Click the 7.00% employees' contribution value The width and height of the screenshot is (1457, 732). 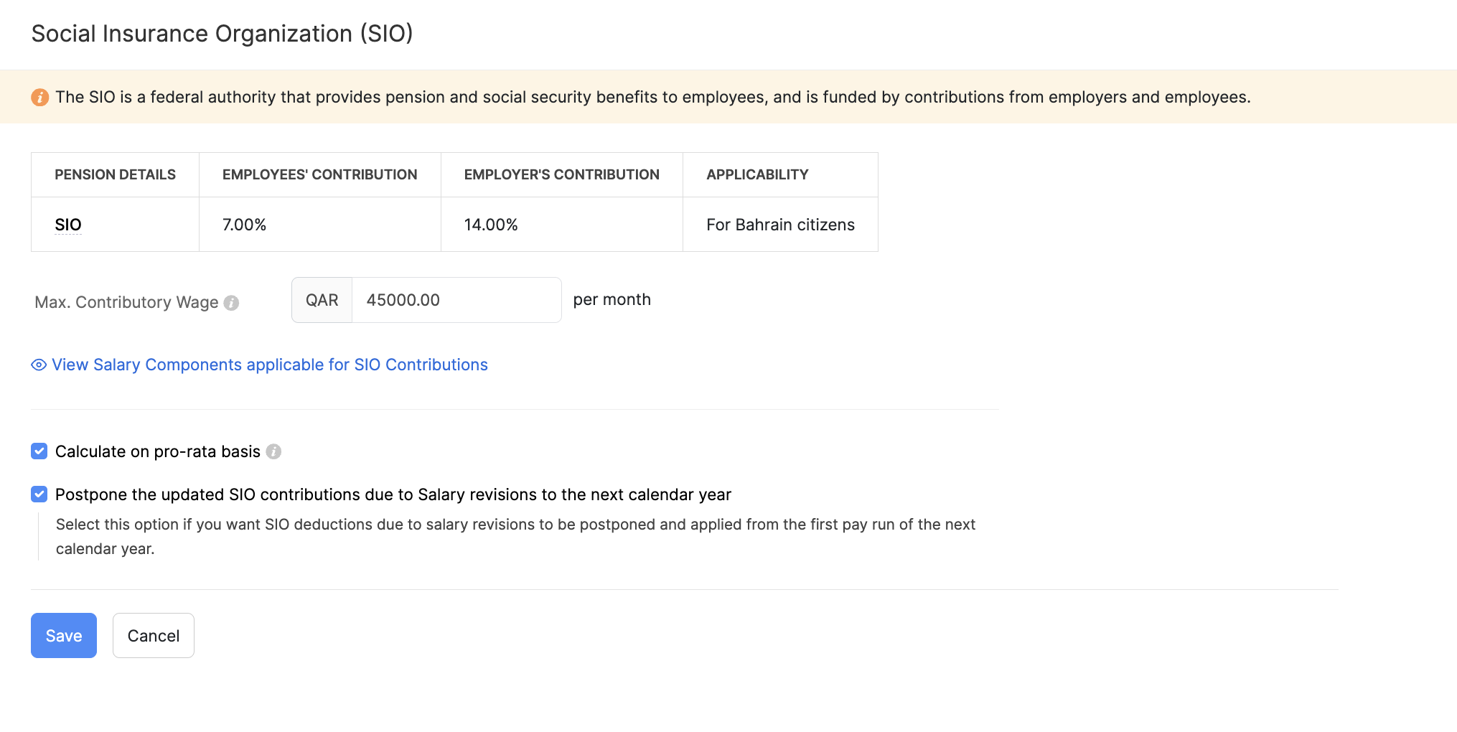coord(244,225)
